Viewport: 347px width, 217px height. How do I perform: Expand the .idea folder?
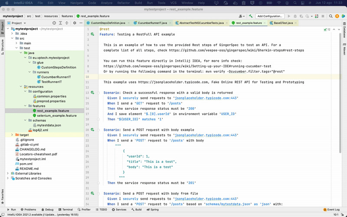tap(12, 34)
